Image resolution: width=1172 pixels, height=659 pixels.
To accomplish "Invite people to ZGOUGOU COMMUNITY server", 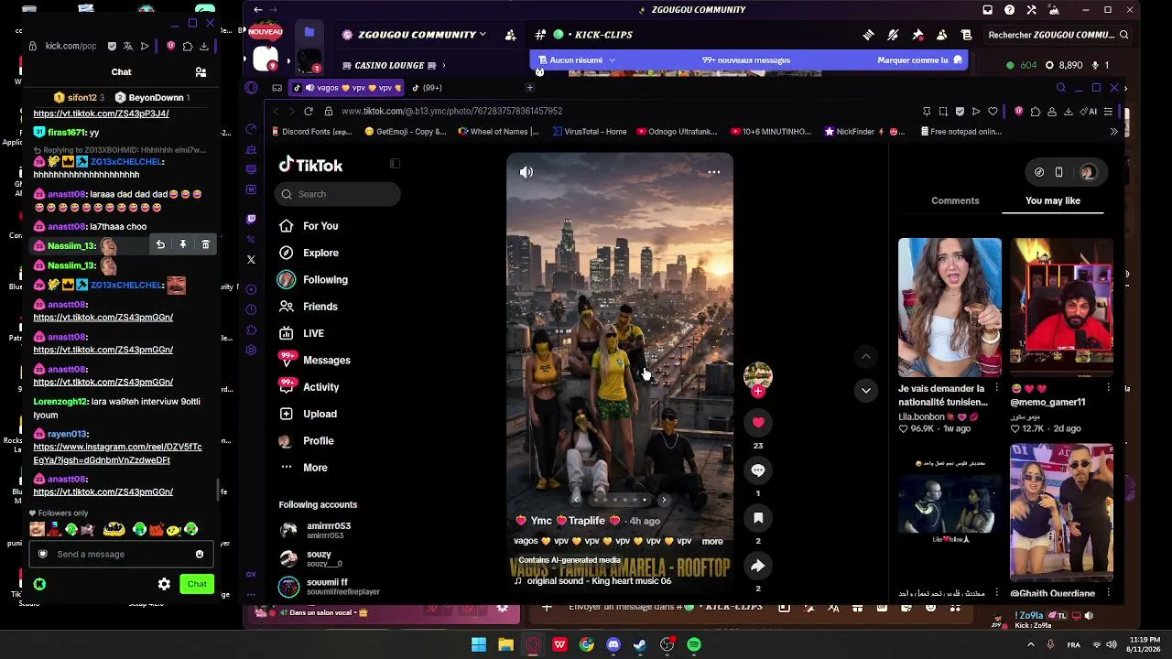I will tap(511, 35).
